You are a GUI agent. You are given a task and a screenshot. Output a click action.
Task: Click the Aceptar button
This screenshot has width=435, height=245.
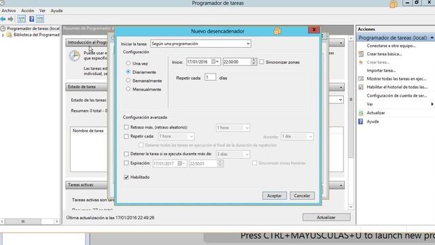coord(275,196)
